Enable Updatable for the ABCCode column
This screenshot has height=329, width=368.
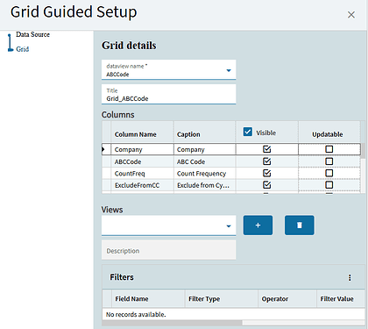[329, 161]
